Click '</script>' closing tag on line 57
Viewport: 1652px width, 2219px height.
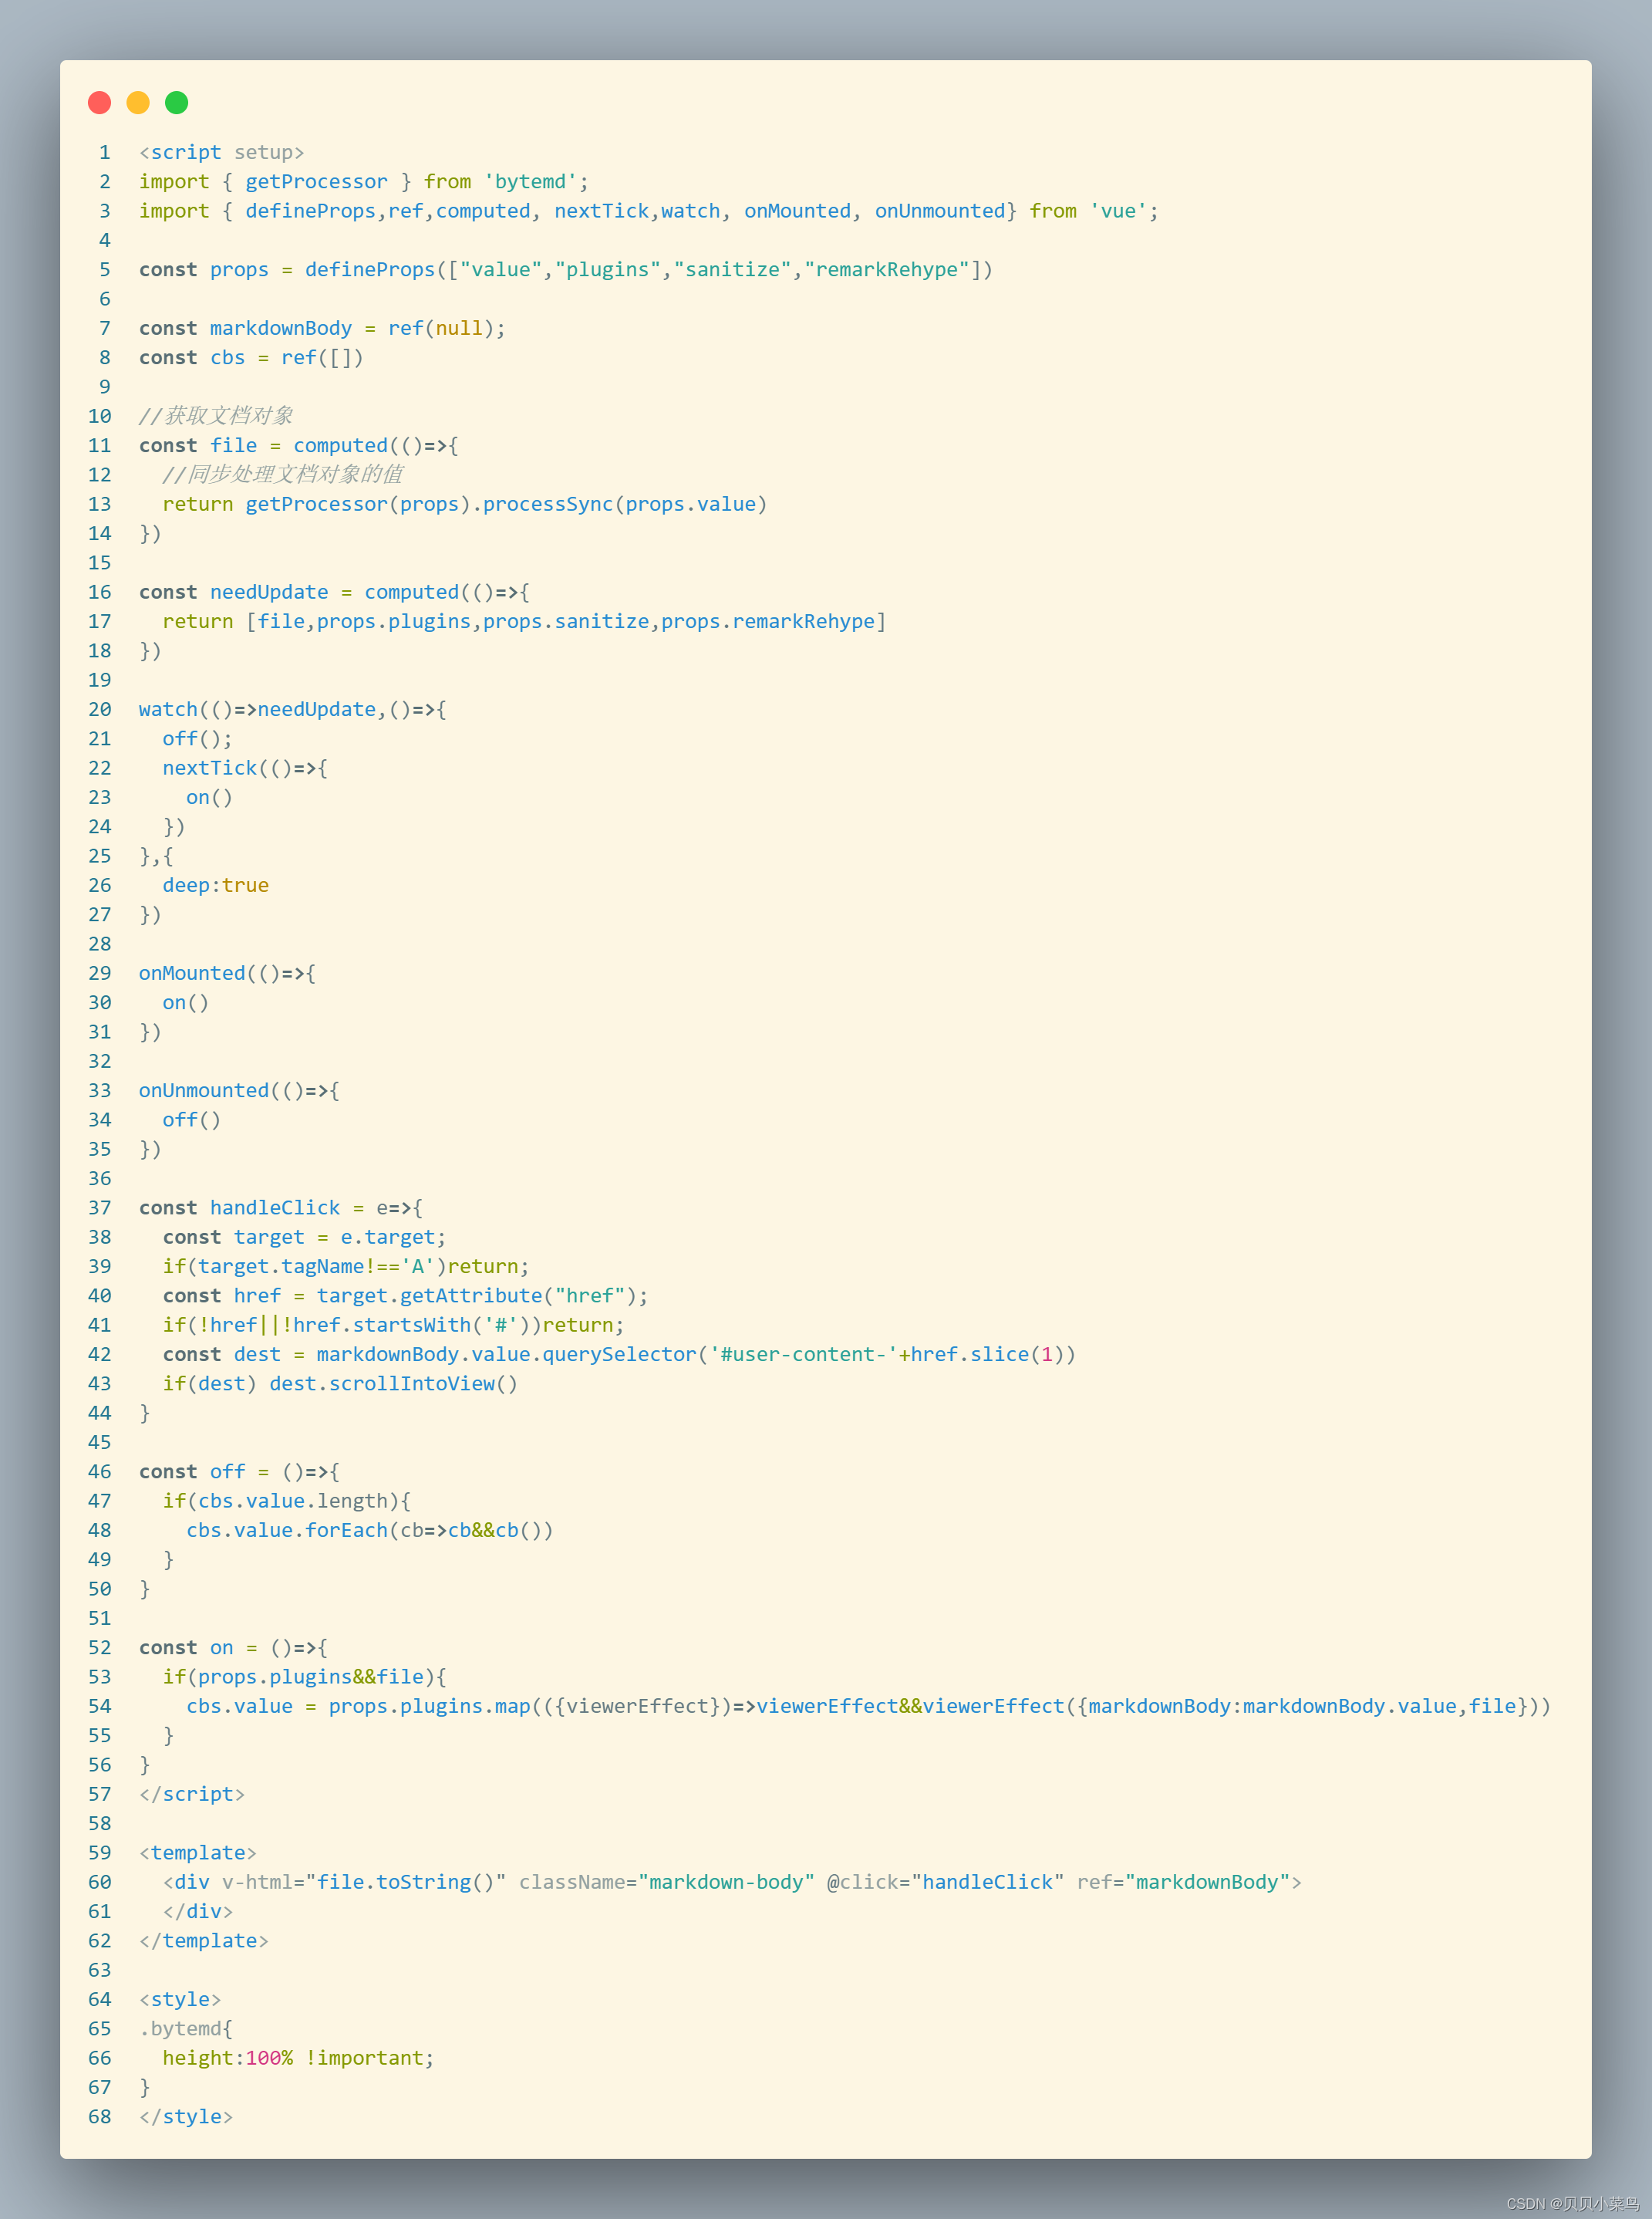tap(192, 1794)
